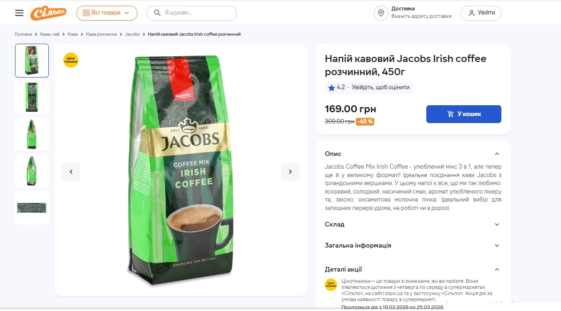Add product with У кошик button
Screen dimensions: 561x311
(x=464, y=114)
